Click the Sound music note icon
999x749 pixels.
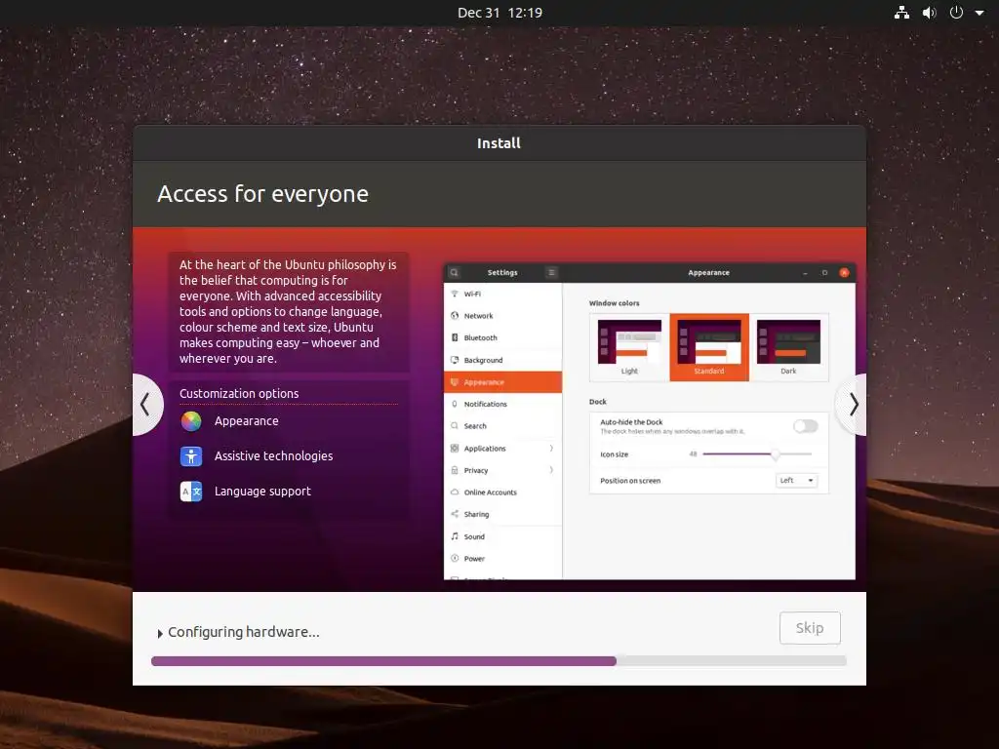(455, 536)
